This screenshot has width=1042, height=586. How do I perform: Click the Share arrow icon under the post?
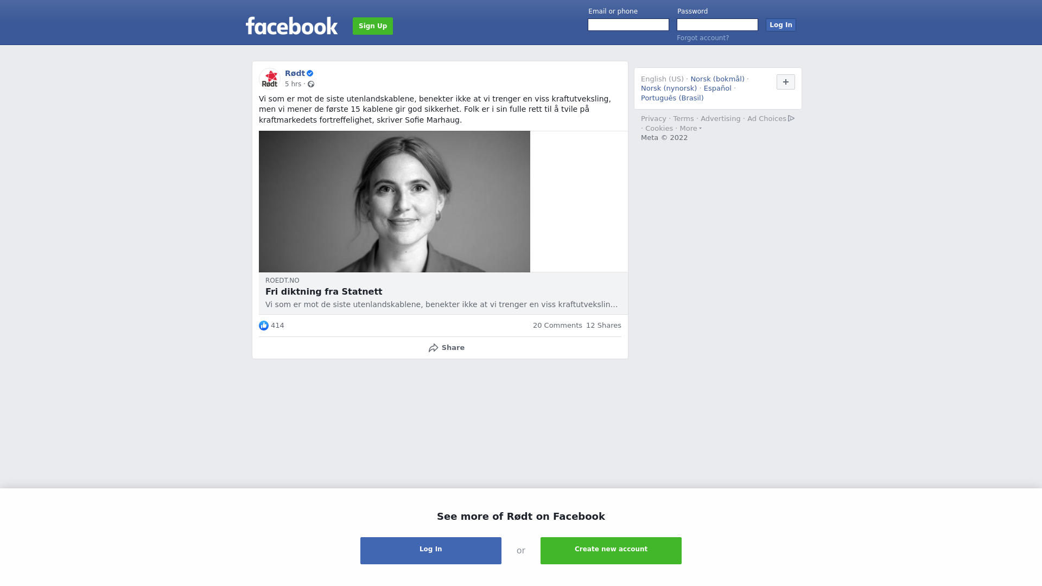(433, 348)
